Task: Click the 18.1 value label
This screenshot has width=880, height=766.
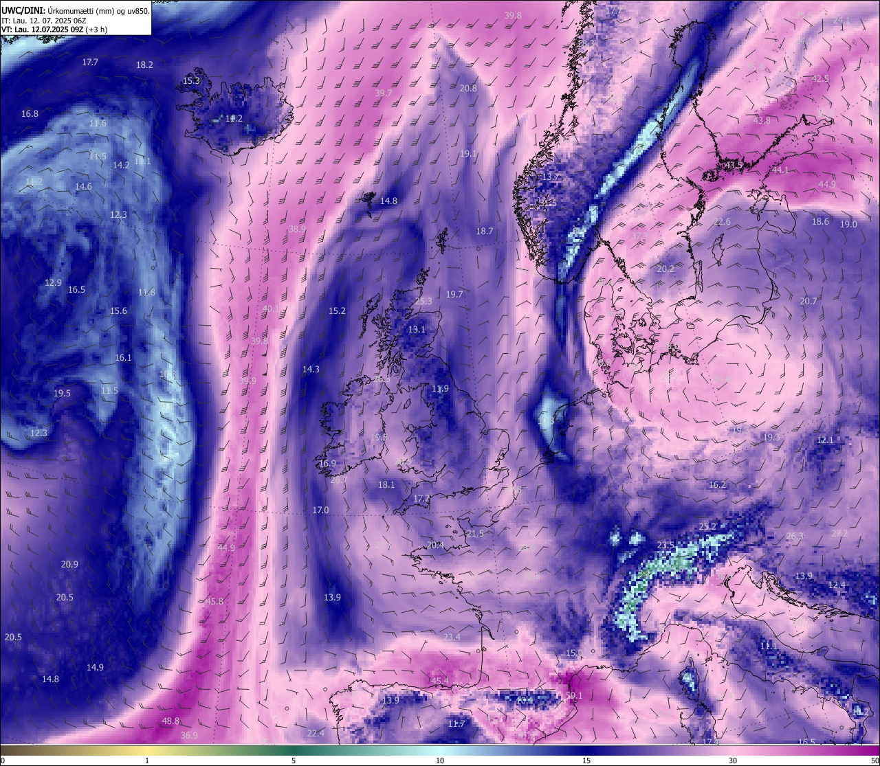Action: click(x=386, y=484)
